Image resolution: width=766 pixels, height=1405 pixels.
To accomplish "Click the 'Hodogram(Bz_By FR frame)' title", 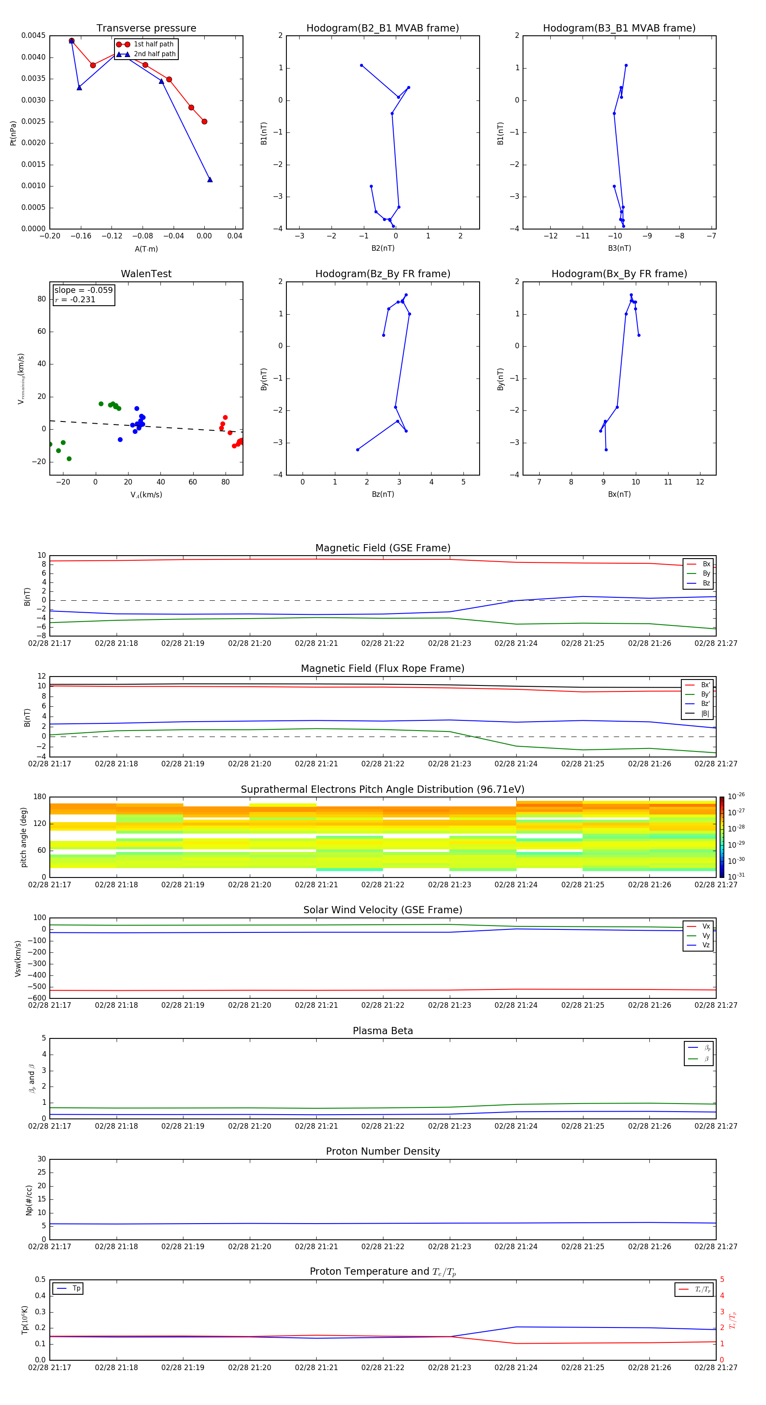I will point(383,274).
